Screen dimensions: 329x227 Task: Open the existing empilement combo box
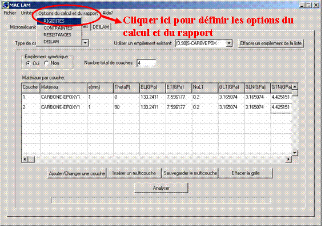[x=203, y=43]
